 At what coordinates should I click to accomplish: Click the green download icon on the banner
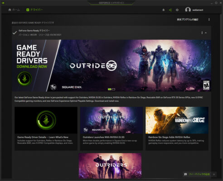coord(24,79)
